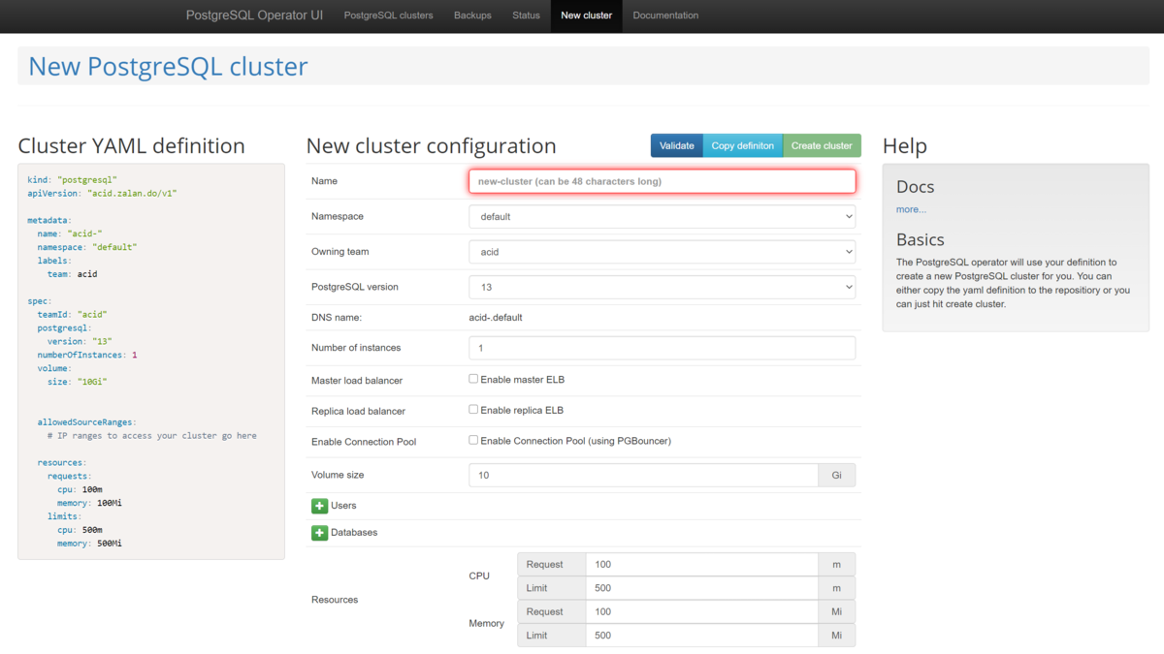Expand the Owning team dropdown
Viewport: 1164px width, 654px height.
[662, 252]
